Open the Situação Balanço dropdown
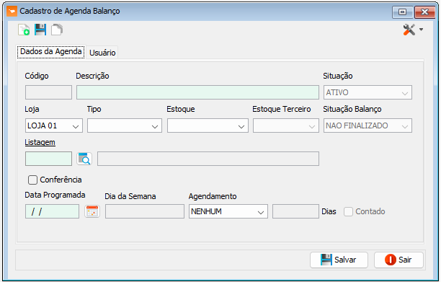The image size is (441, 282). 367,125
